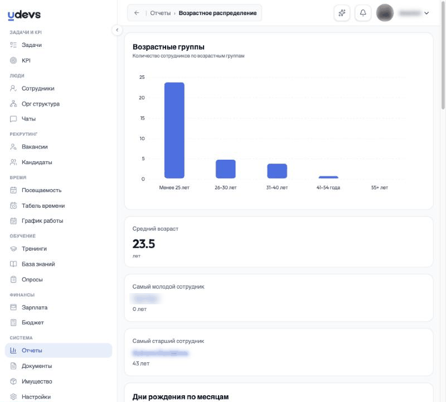Click the Имущество box icon

click(13, 381)
